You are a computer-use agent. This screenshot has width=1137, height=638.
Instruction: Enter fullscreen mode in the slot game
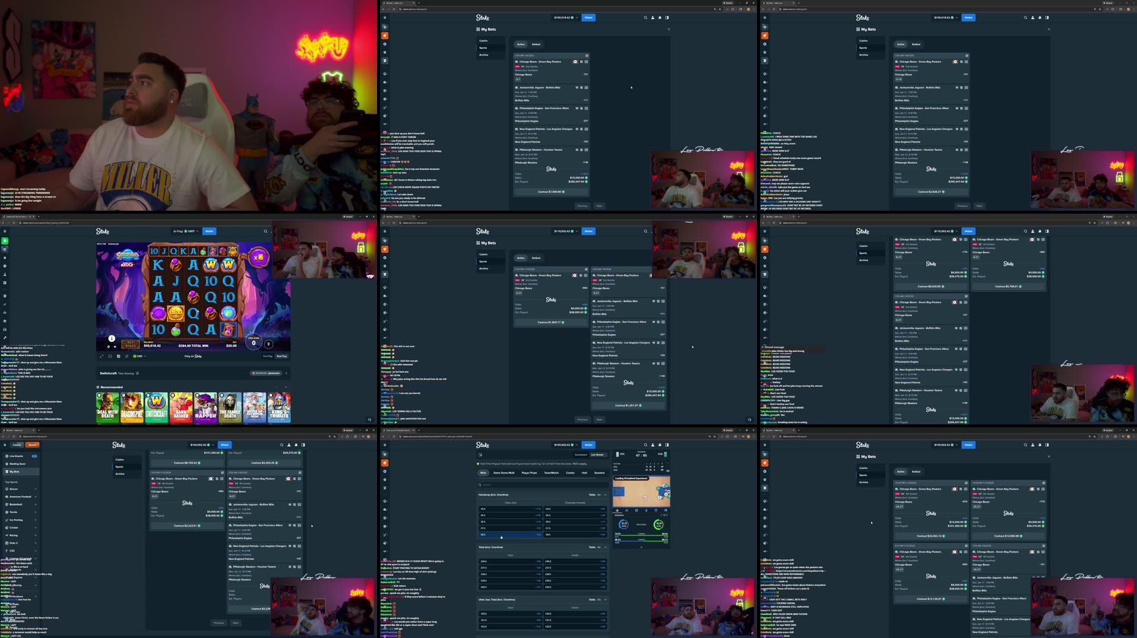click(x=102, y=356)
